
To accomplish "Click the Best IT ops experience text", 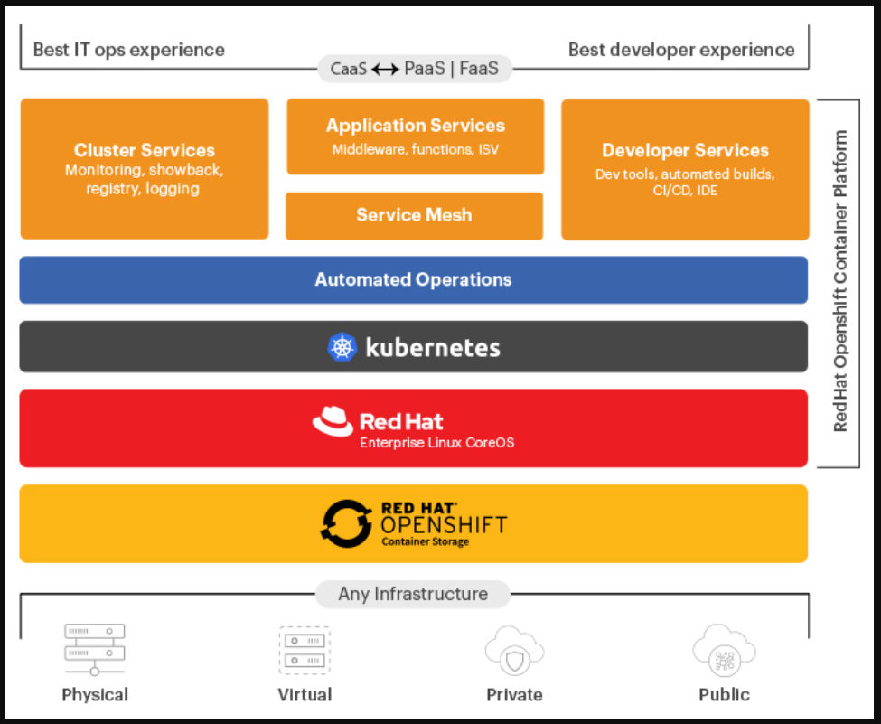I will (128, 50).
